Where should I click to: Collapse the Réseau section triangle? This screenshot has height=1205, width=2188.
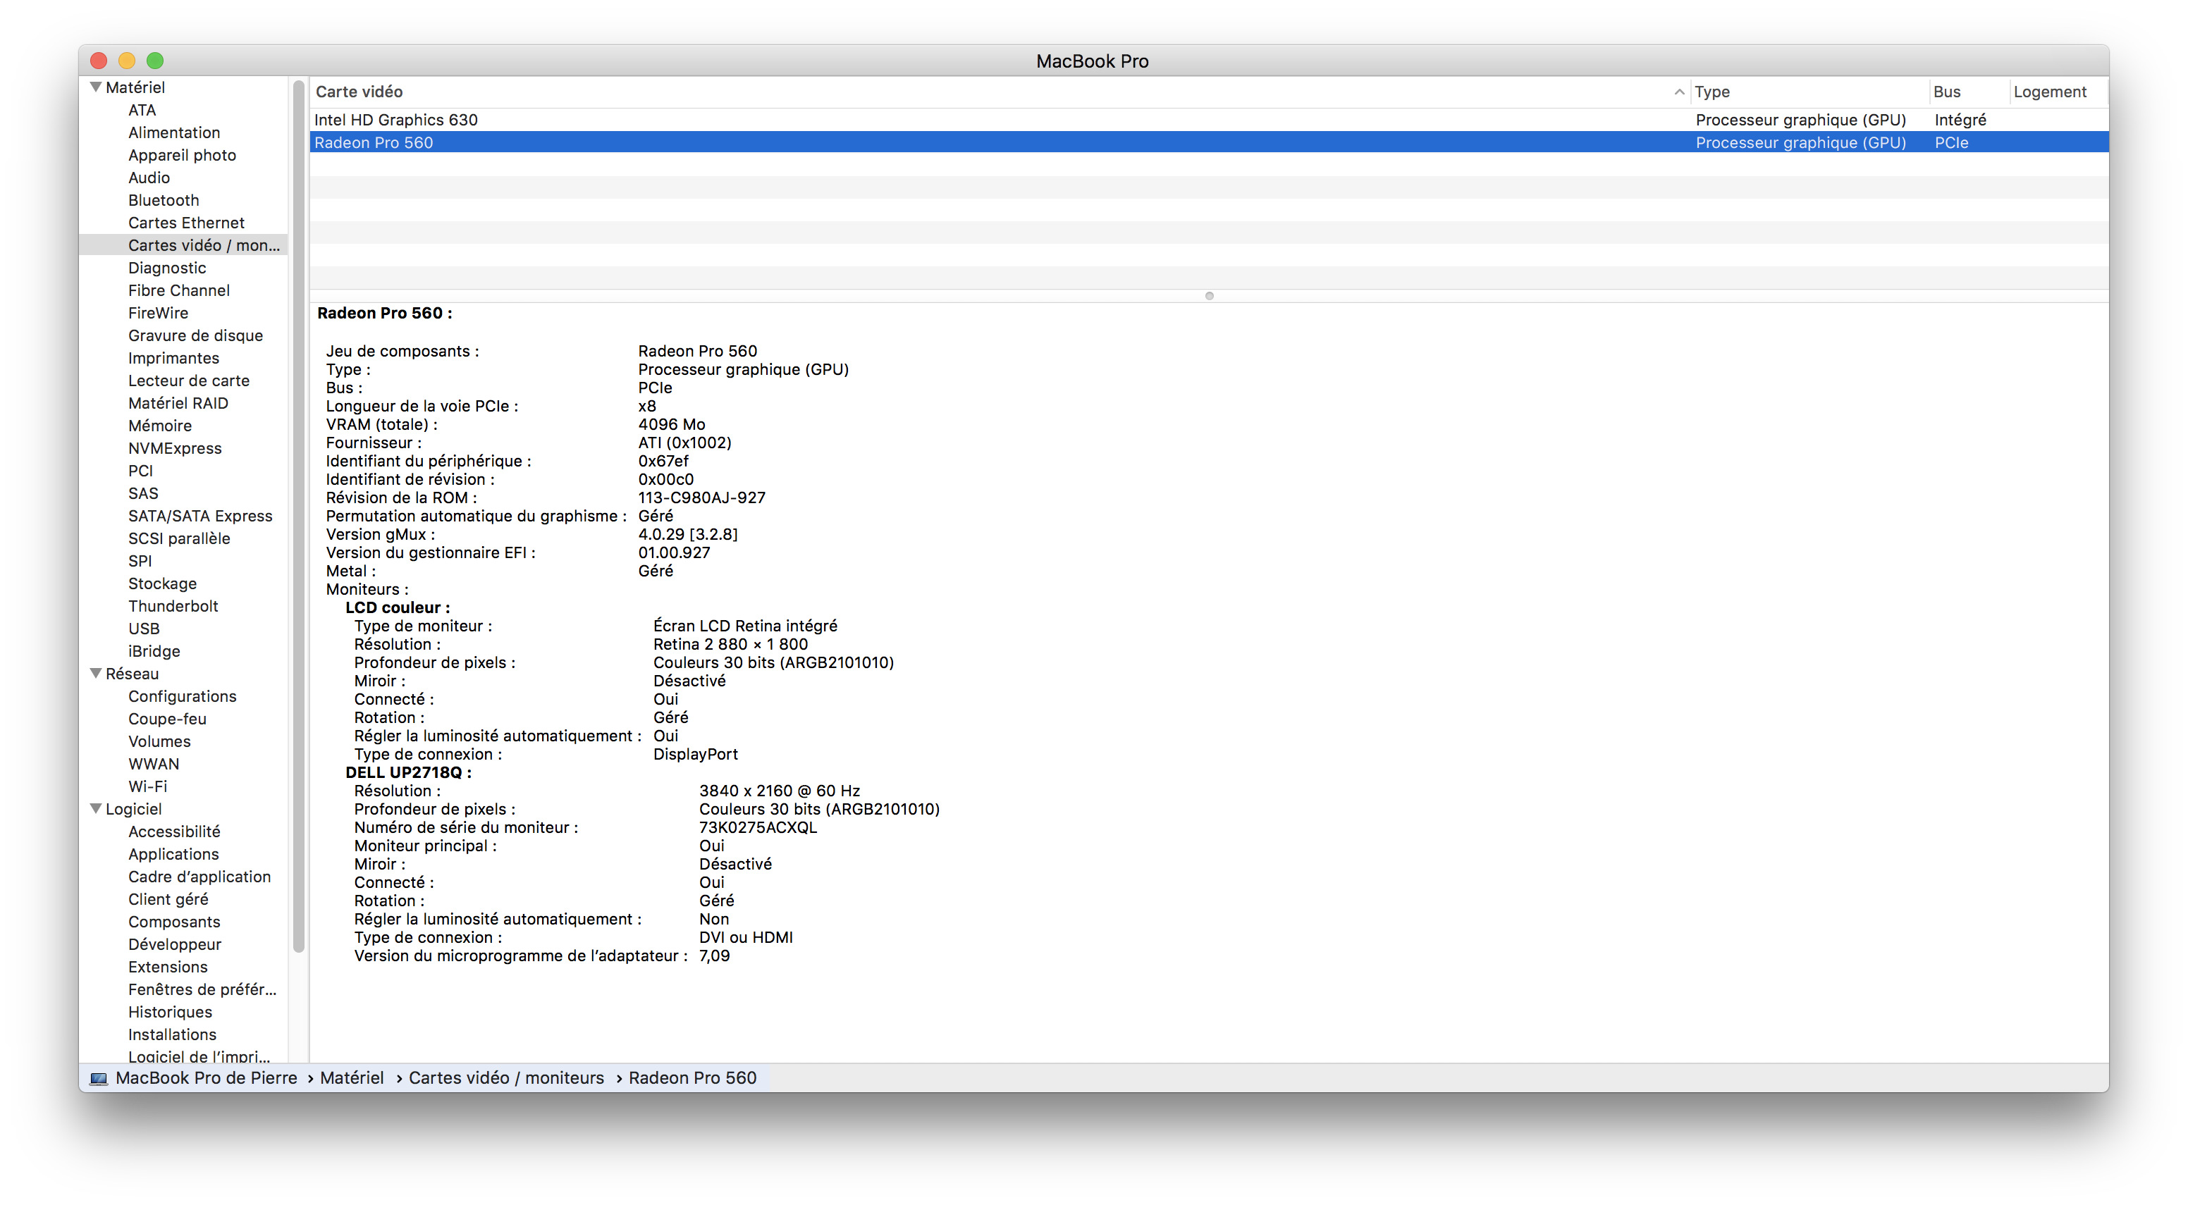[96, 672]
